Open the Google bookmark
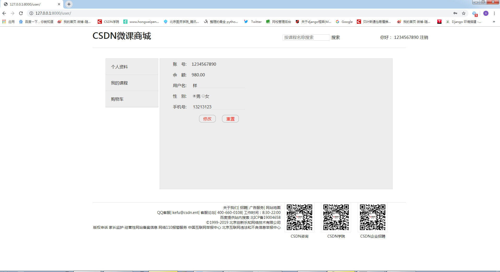The height and width of the screenshot is (272, 500). 344,22
